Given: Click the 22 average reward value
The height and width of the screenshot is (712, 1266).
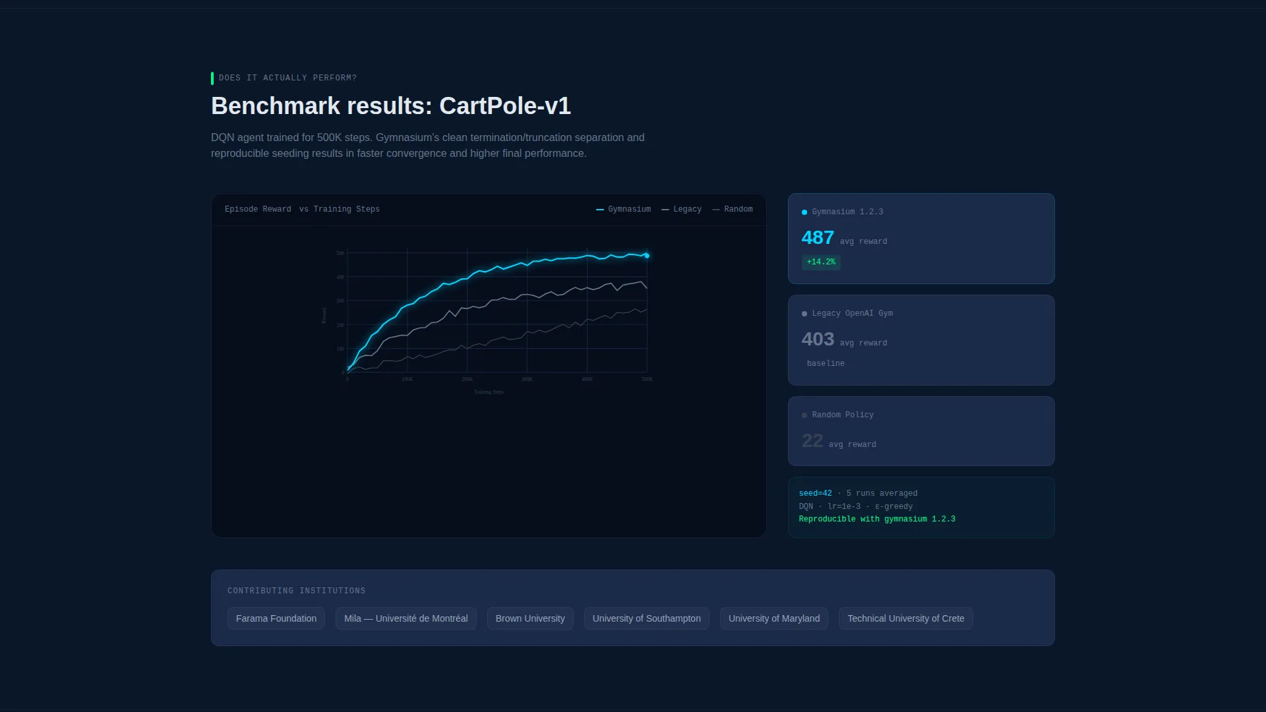Looking at the screenshot, I should pos(812,440).
